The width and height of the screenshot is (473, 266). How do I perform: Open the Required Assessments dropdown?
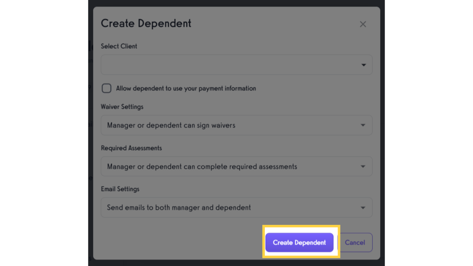click(x=237, y=166)
